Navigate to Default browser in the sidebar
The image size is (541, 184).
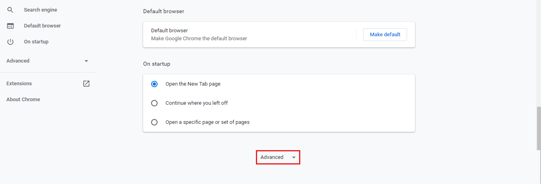point(42,26)
